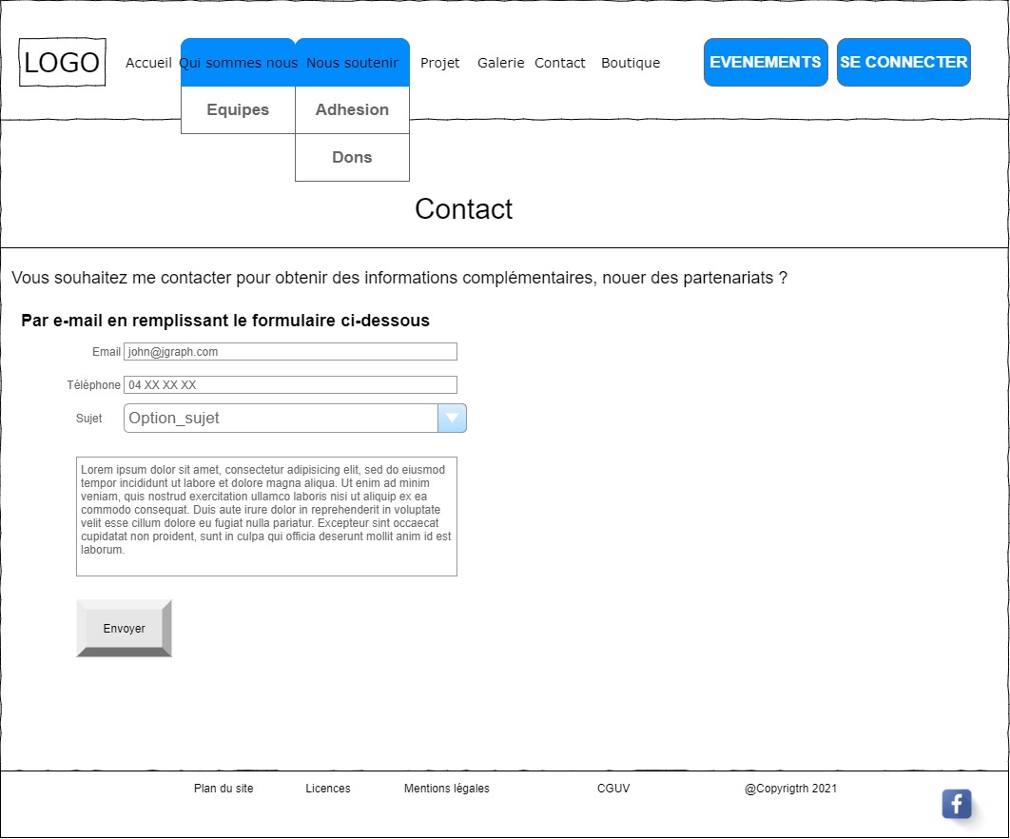The image size is (1010, 839).
Task: Open Plan du site footer link
Action: click(223, 789)
